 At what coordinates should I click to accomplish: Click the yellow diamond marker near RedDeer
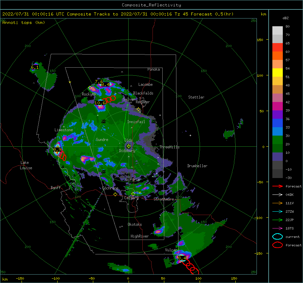[139, 109]
